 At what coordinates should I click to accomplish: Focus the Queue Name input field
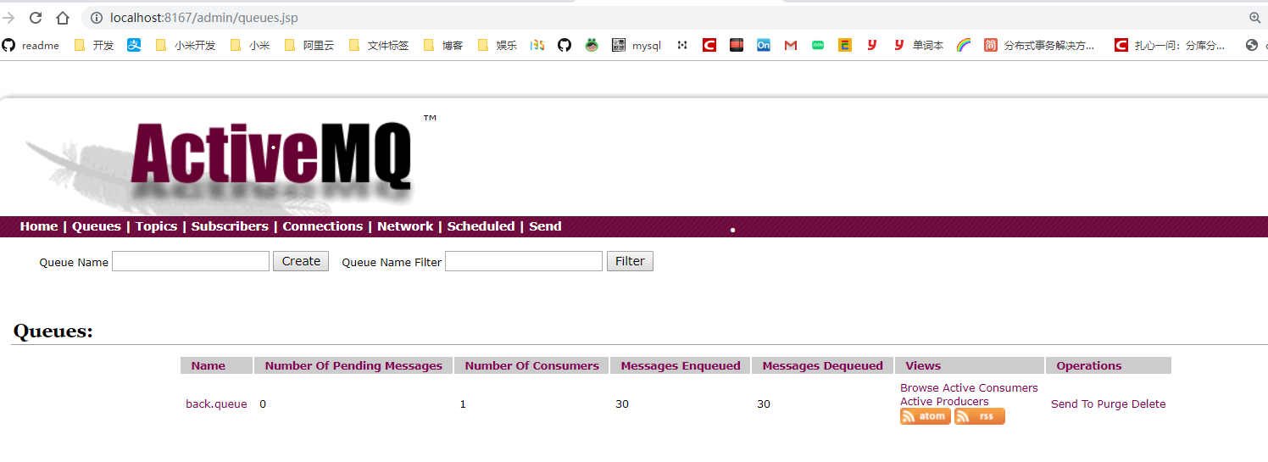[191, 261]
